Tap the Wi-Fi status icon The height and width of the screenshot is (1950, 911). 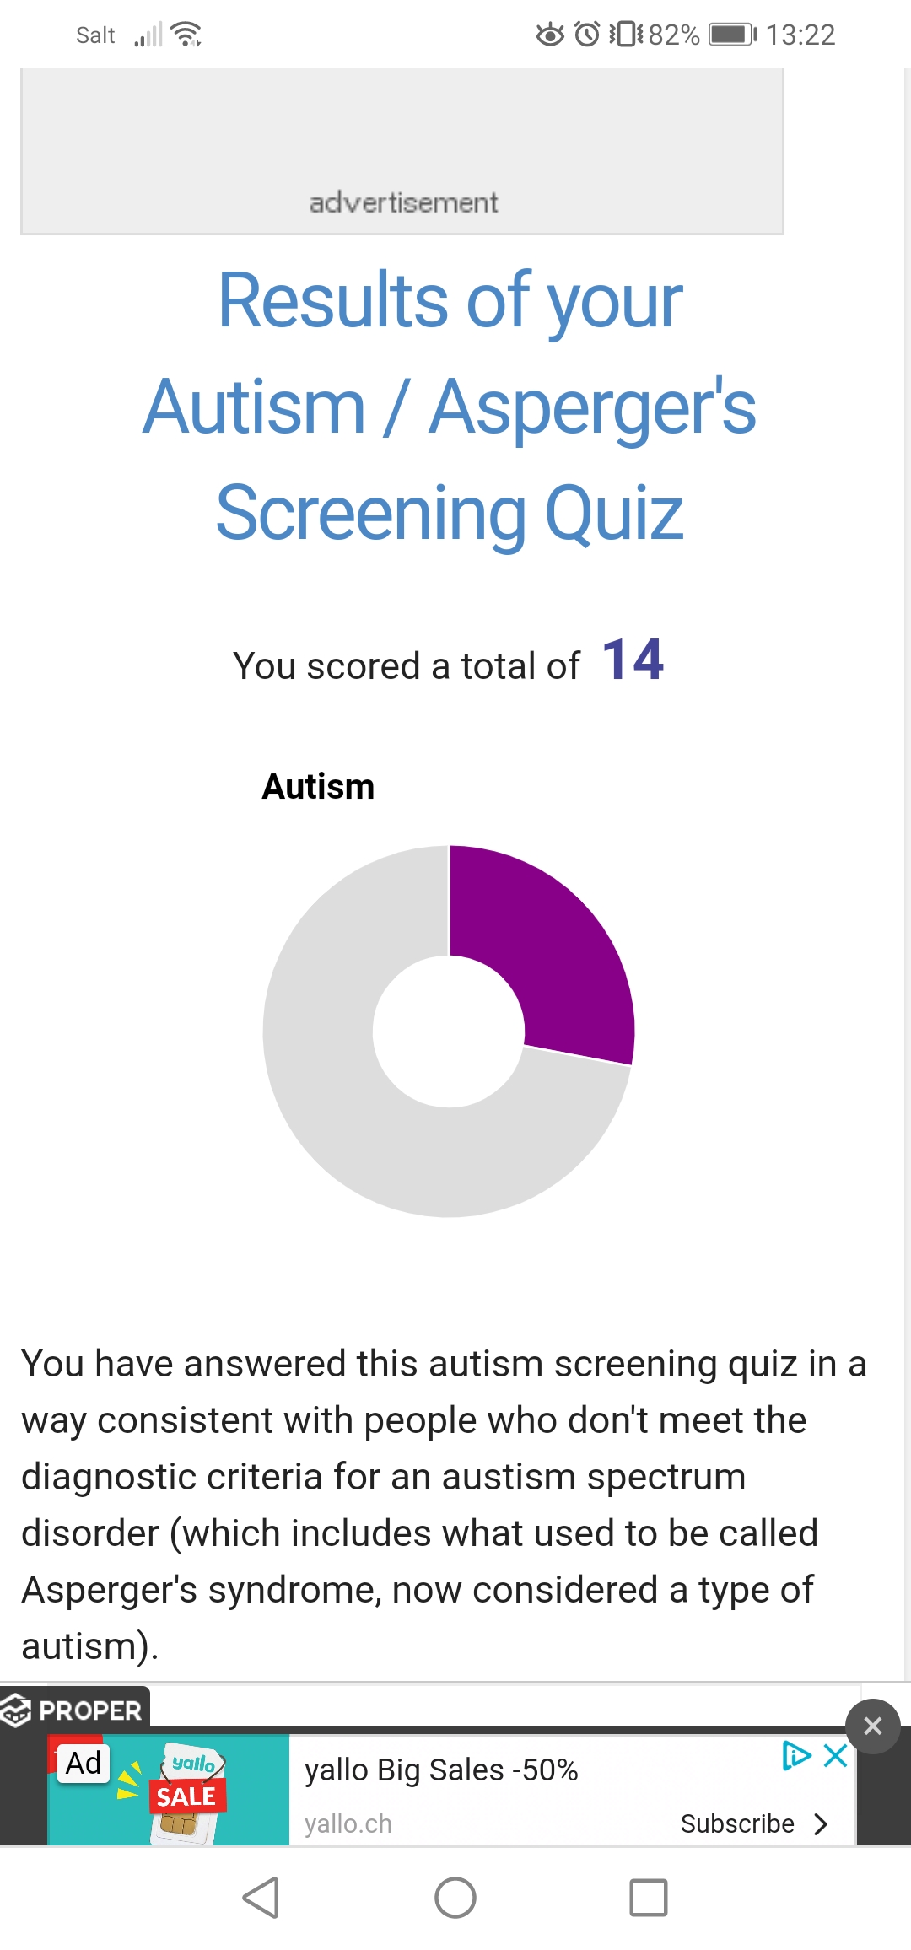(x=186, y=35)
